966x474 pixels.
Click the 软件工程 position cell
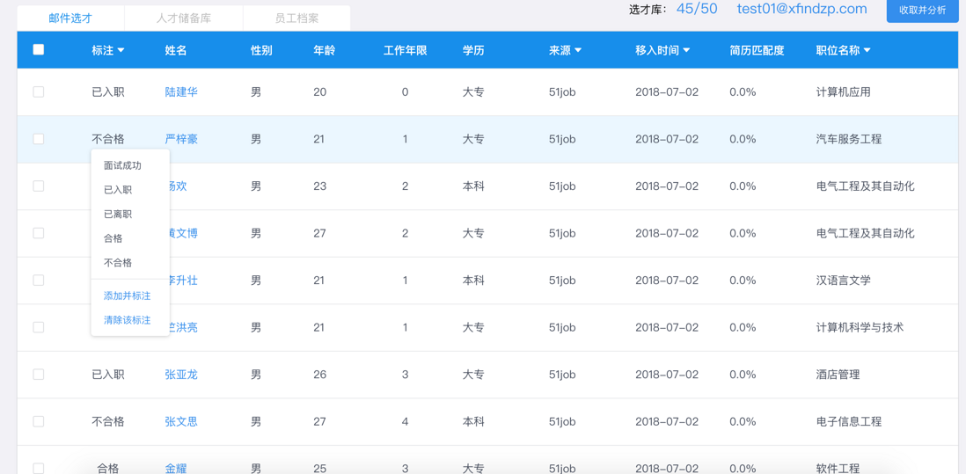click(838, 468)
